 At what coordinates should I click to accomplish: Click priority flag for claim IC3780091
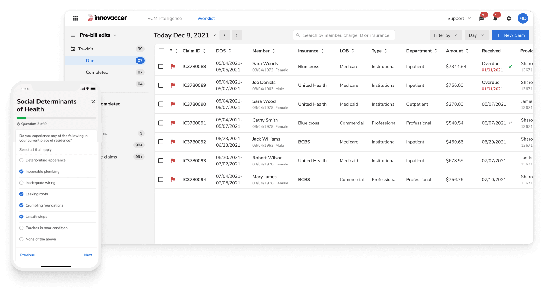tap(173, 123)
